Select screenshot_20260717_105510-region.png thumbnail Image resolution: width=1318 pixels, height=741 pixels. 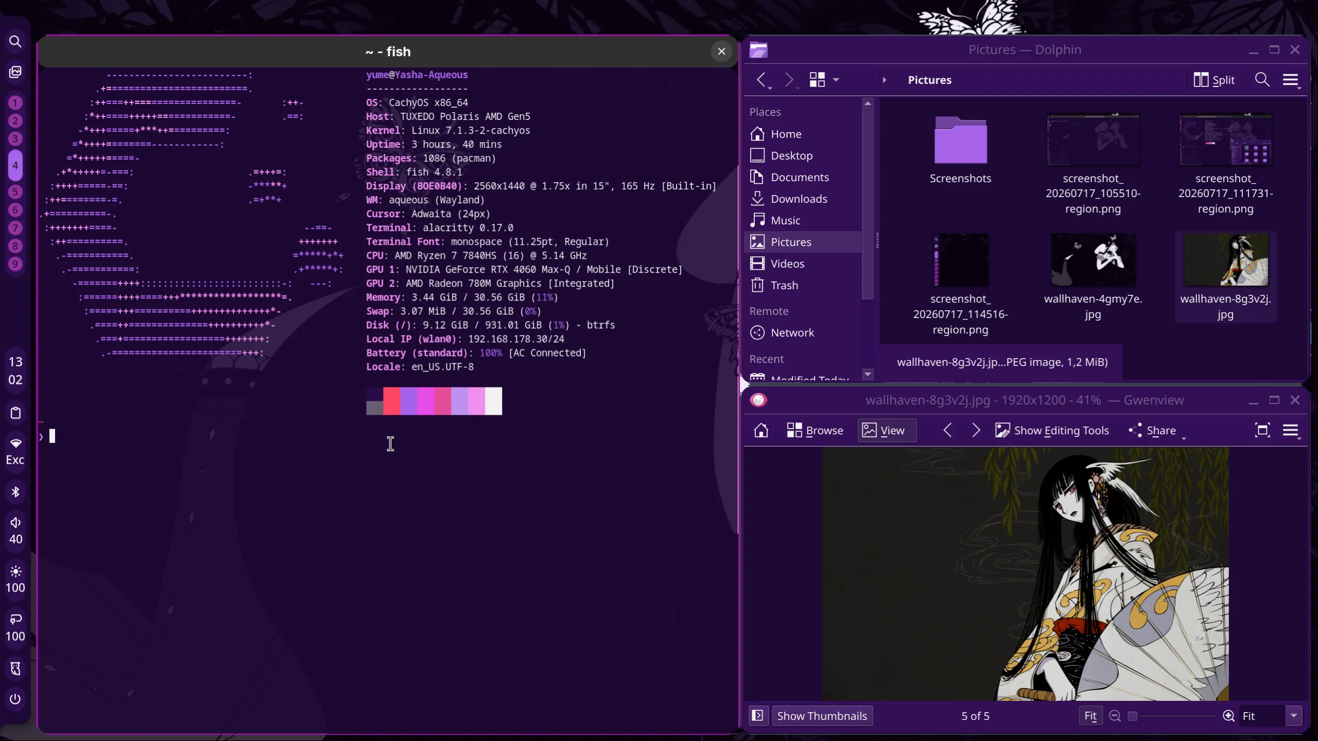pos(1093,140)
